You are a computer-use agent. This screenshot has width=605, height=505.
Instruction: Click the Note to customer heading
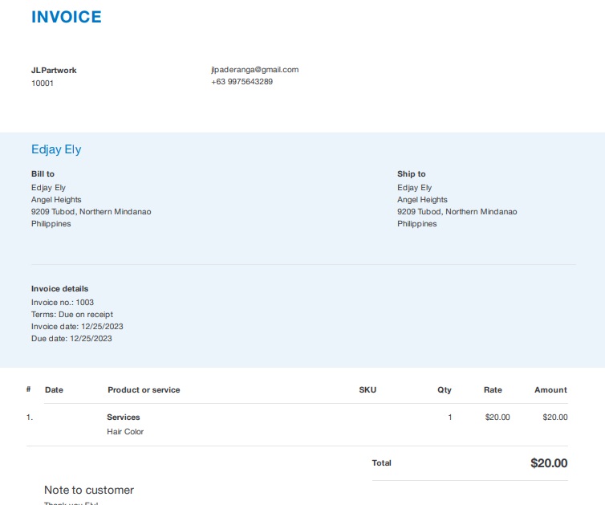point(89,490)
